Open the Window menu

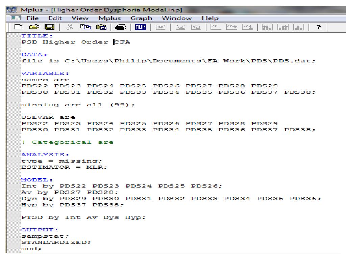click(177, 18)
